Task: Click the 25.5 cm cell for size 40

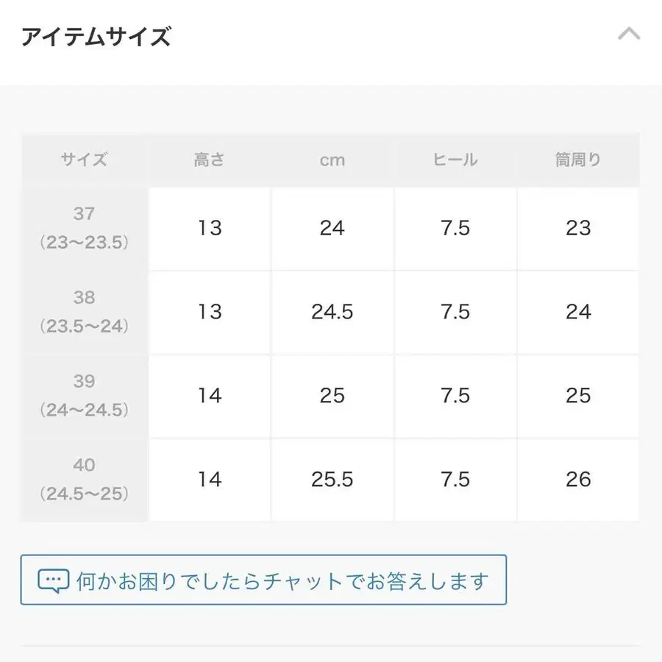Action: (332, 480)
